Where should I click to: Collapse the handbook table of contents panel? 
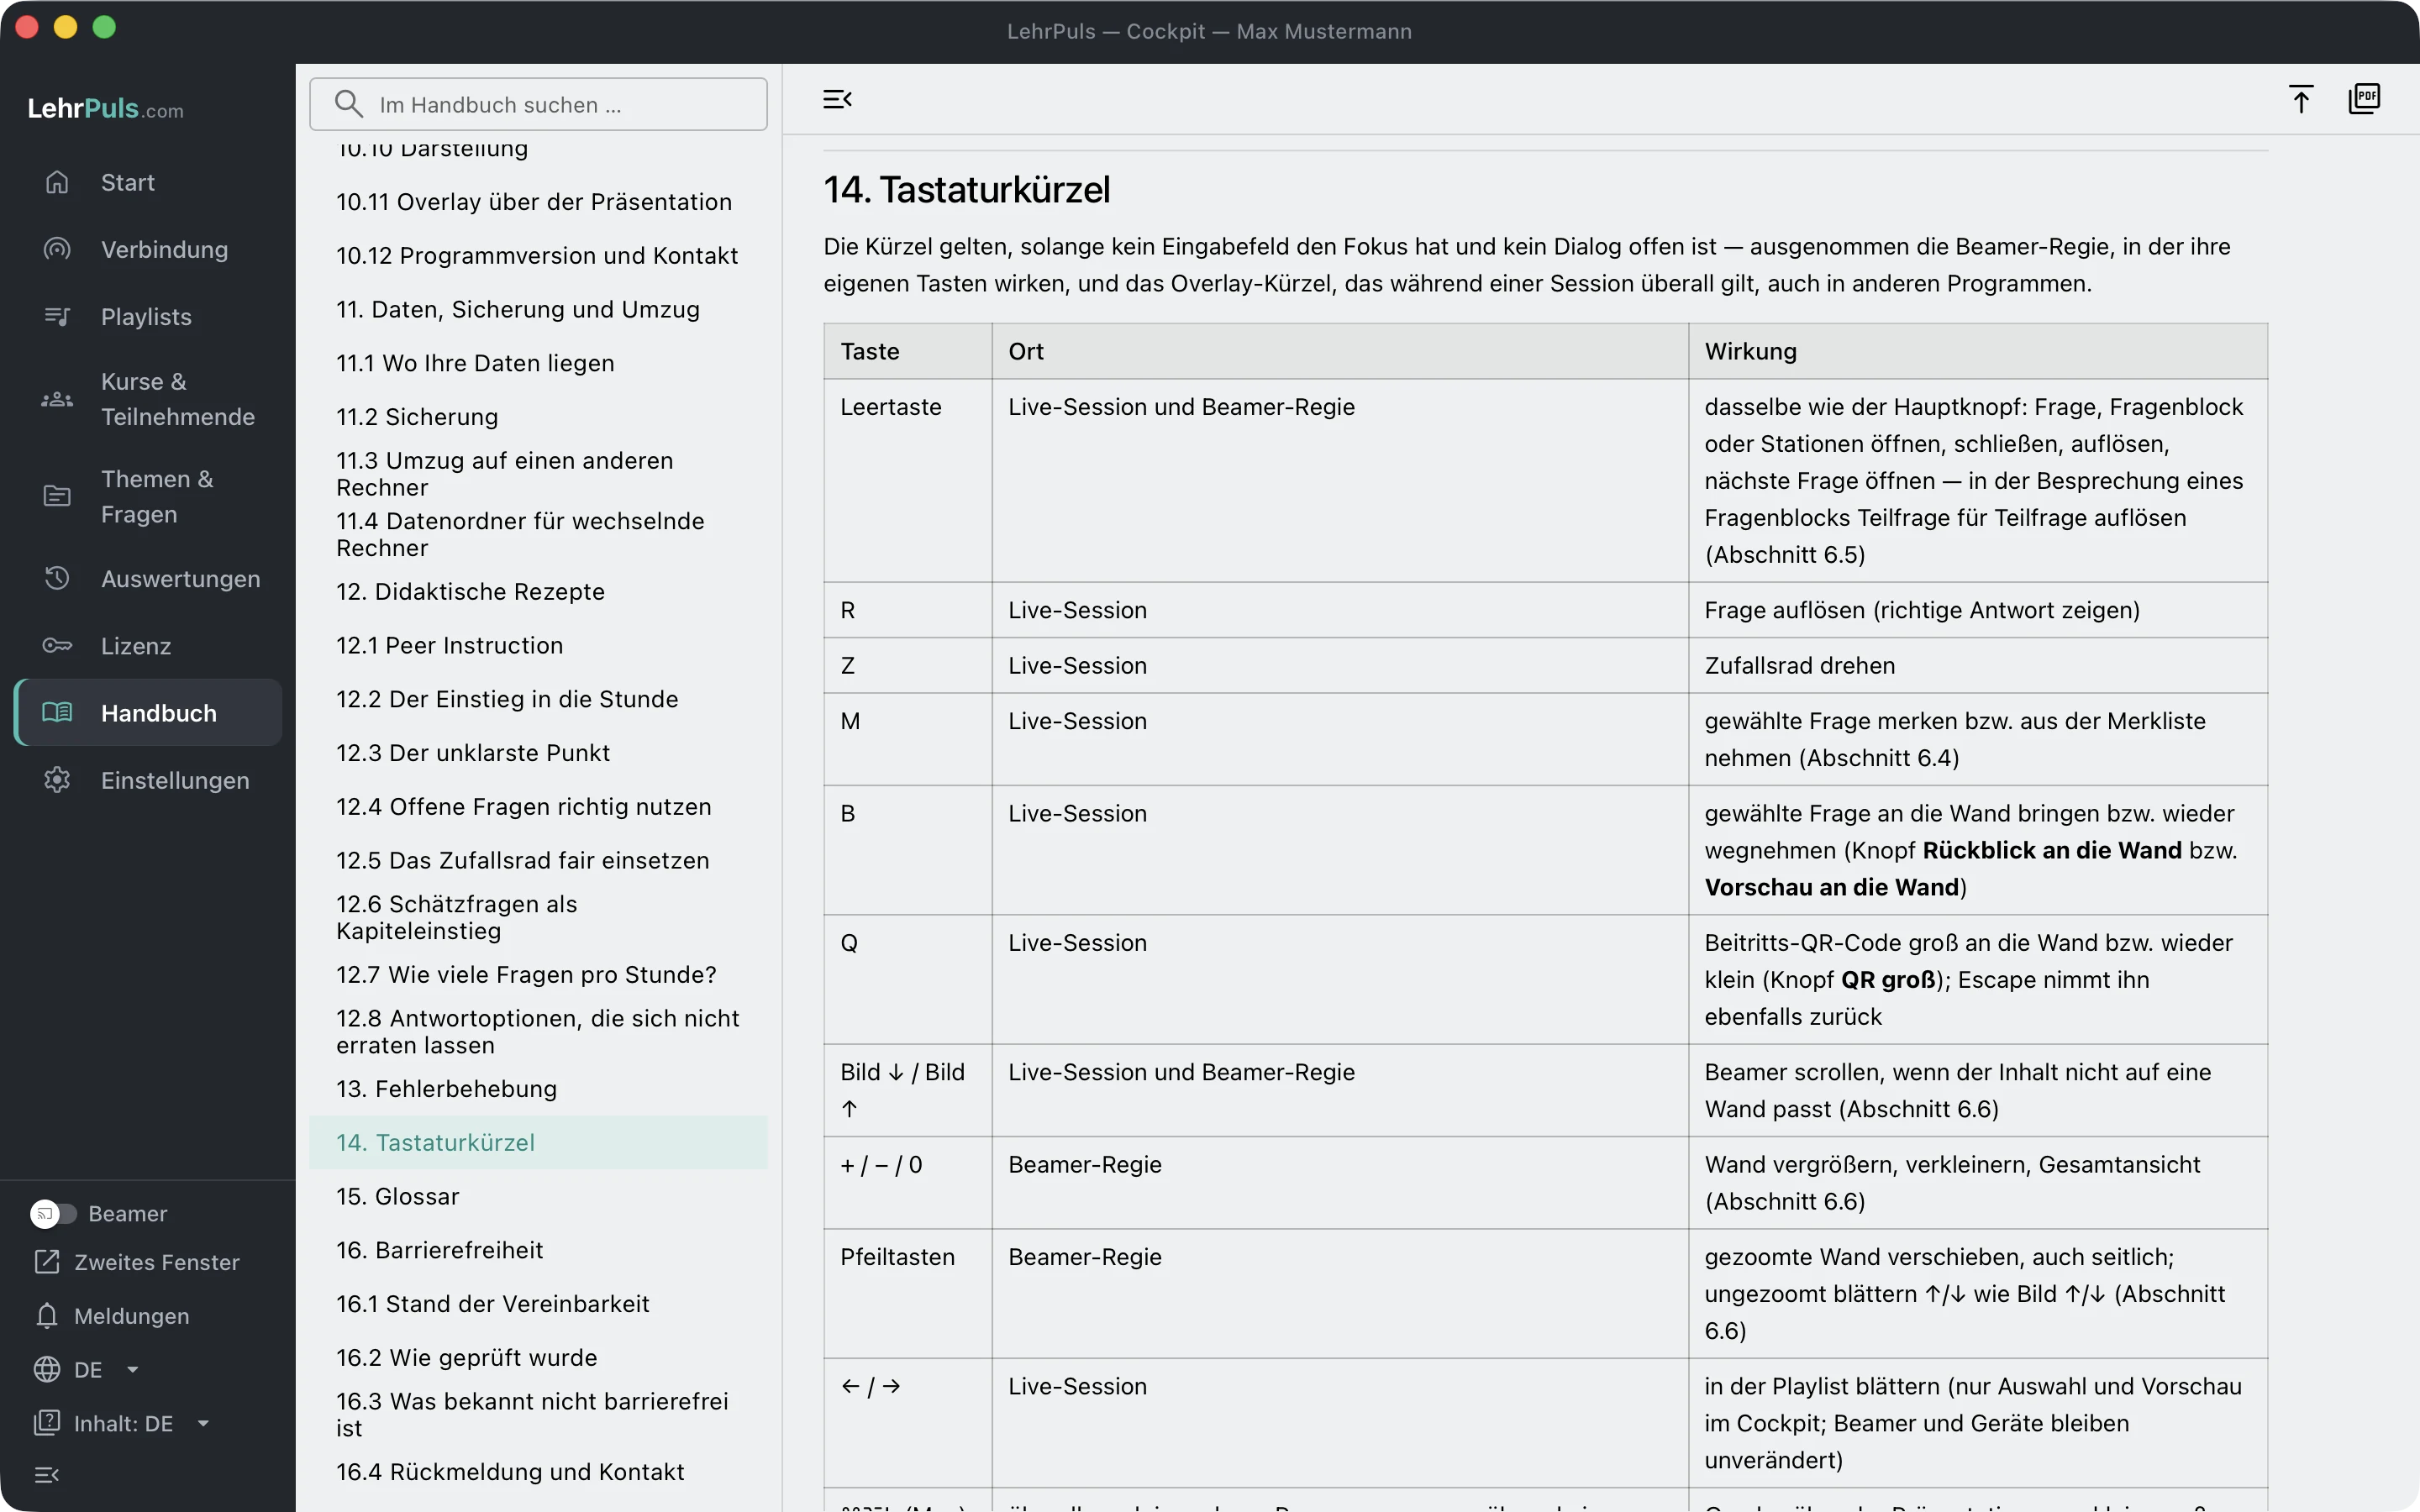837,99
